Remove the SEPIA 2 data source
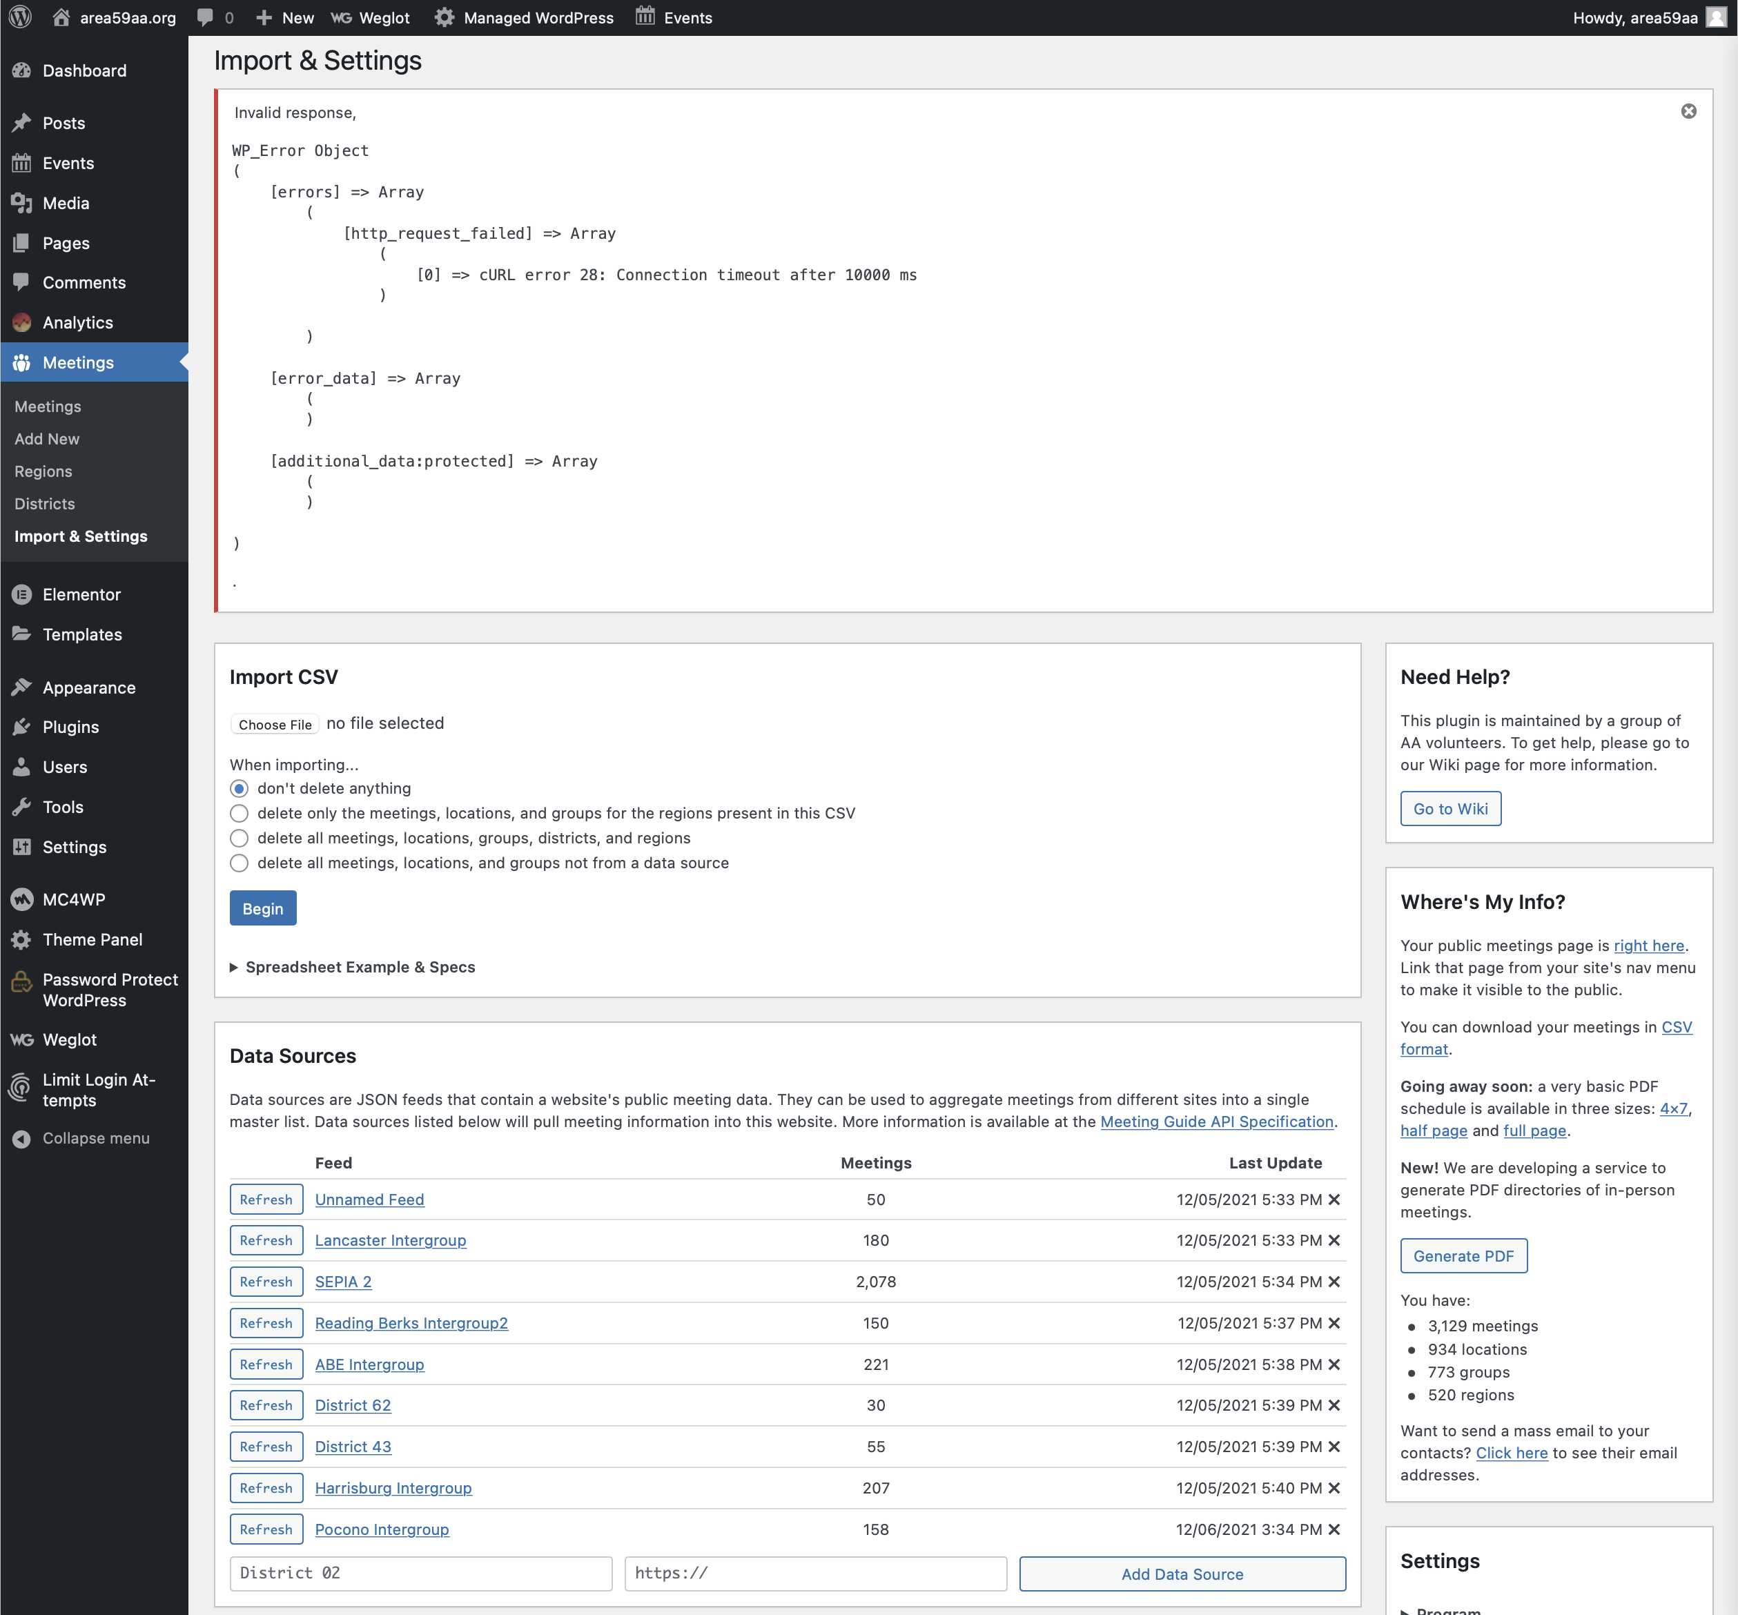Image resolution: width=1738 pixels, height=1615 pixels. pos(1334,1281)
